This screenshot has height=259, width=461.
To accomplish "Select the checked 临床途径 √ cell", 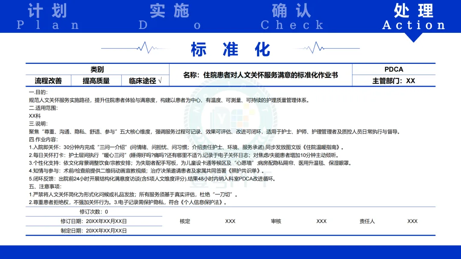I will (x=145, y=81).
